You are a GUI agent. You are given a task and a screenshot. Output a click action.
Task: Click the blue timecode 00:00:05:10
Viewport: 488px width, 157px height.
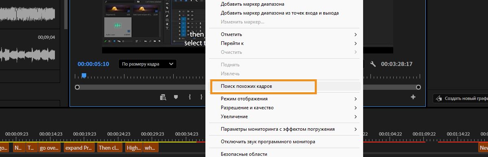tap(94, 64)
